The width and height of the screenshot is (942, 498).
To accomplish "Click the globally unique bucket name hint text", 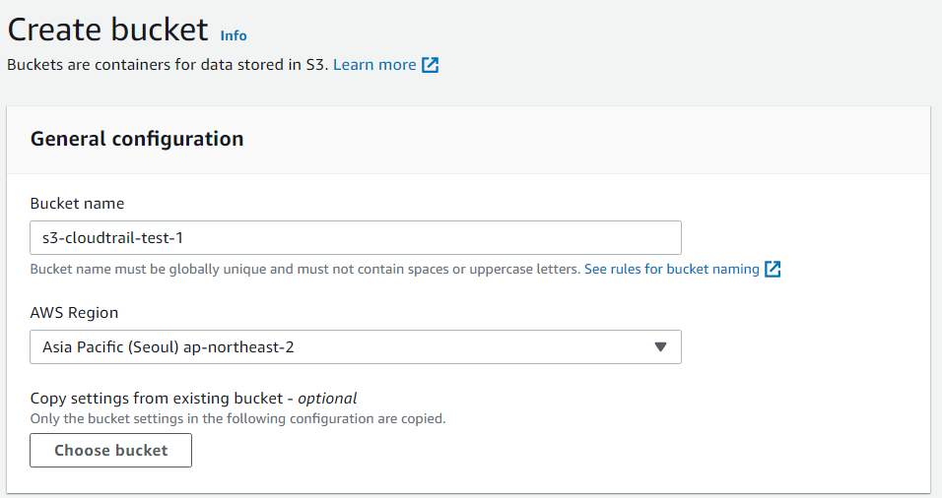I will click(304, 269).
